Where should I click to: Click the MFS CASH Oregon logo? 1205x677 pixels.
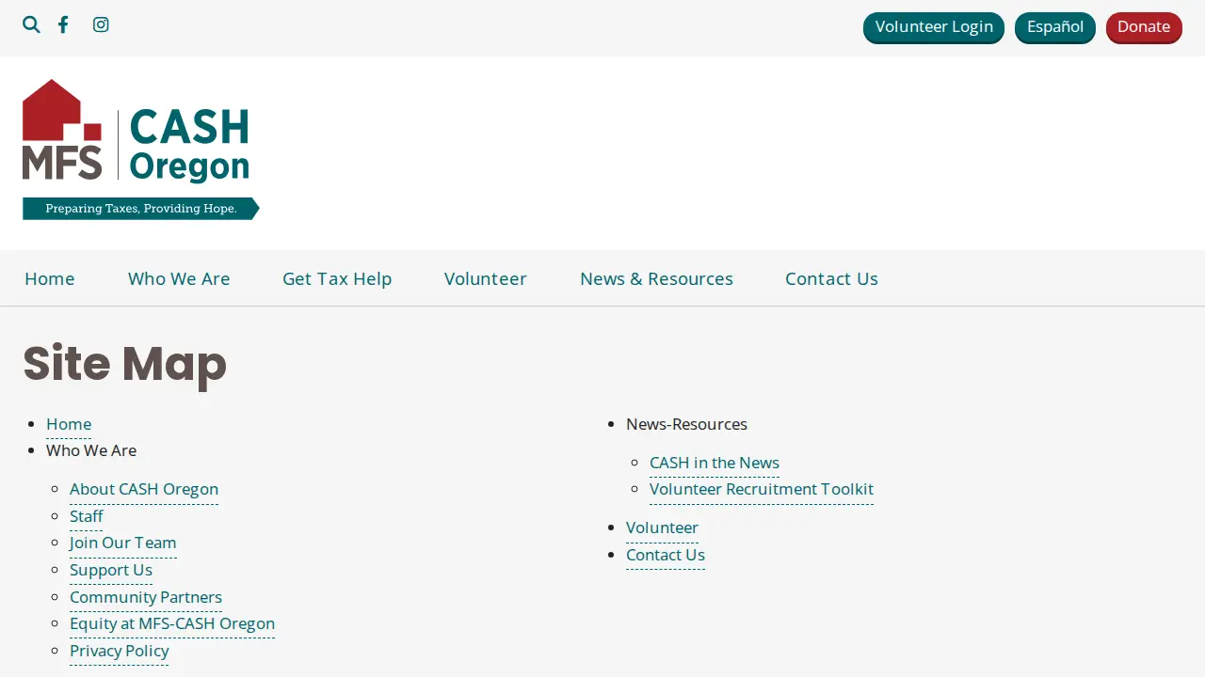(x=141, y=150)
